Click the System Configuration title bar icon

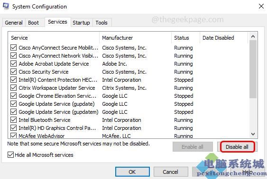click(x=6, y=6)
